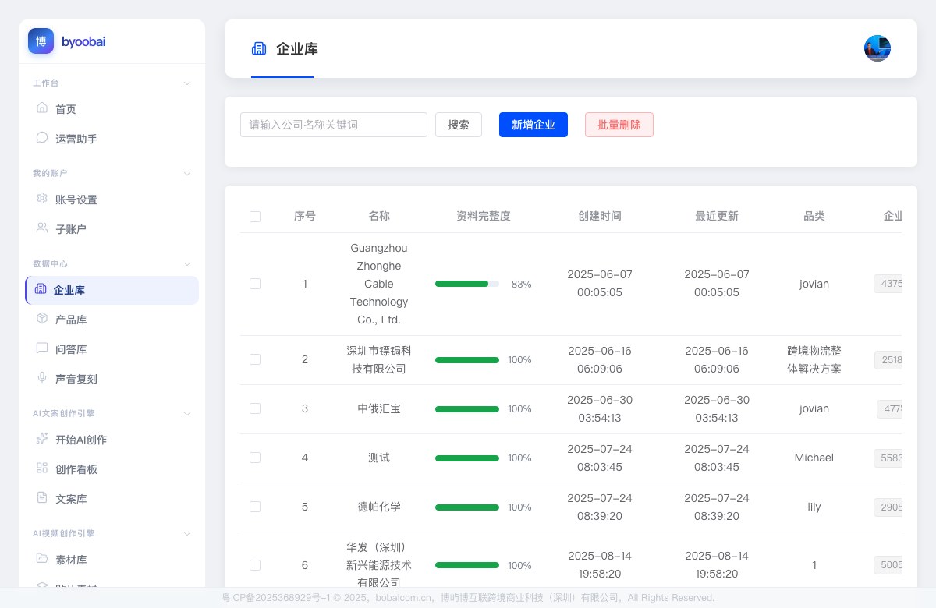Click the 素材库 folder icon
Screen dimensions: 936x608
click(x=42, y=559)
